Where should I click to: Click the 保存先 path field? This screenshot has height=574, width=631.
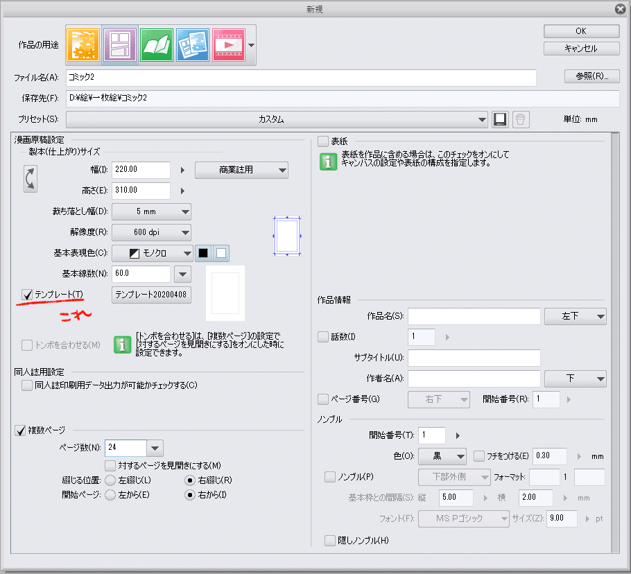click(x=343, y=98)
